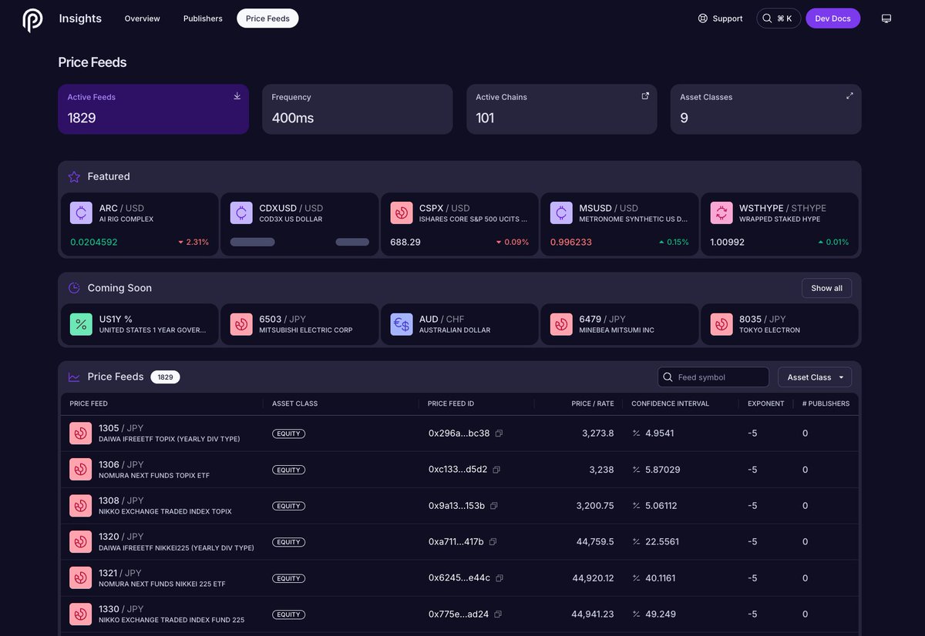Click the Featured star icon
925x636 pixels.
pos(74,176)
